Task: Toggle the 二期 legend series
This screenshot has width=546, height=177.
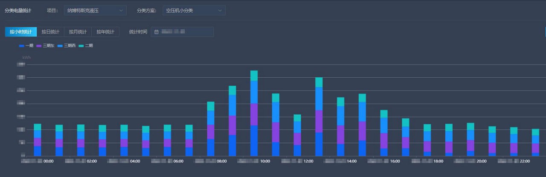Action: pos(86,45)
